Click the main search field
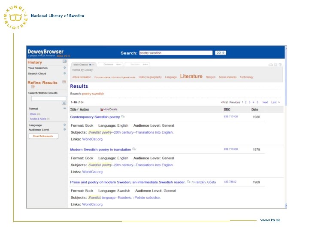Image resolution: width=309 pixels, height=232 pixels. pos(176,53)
